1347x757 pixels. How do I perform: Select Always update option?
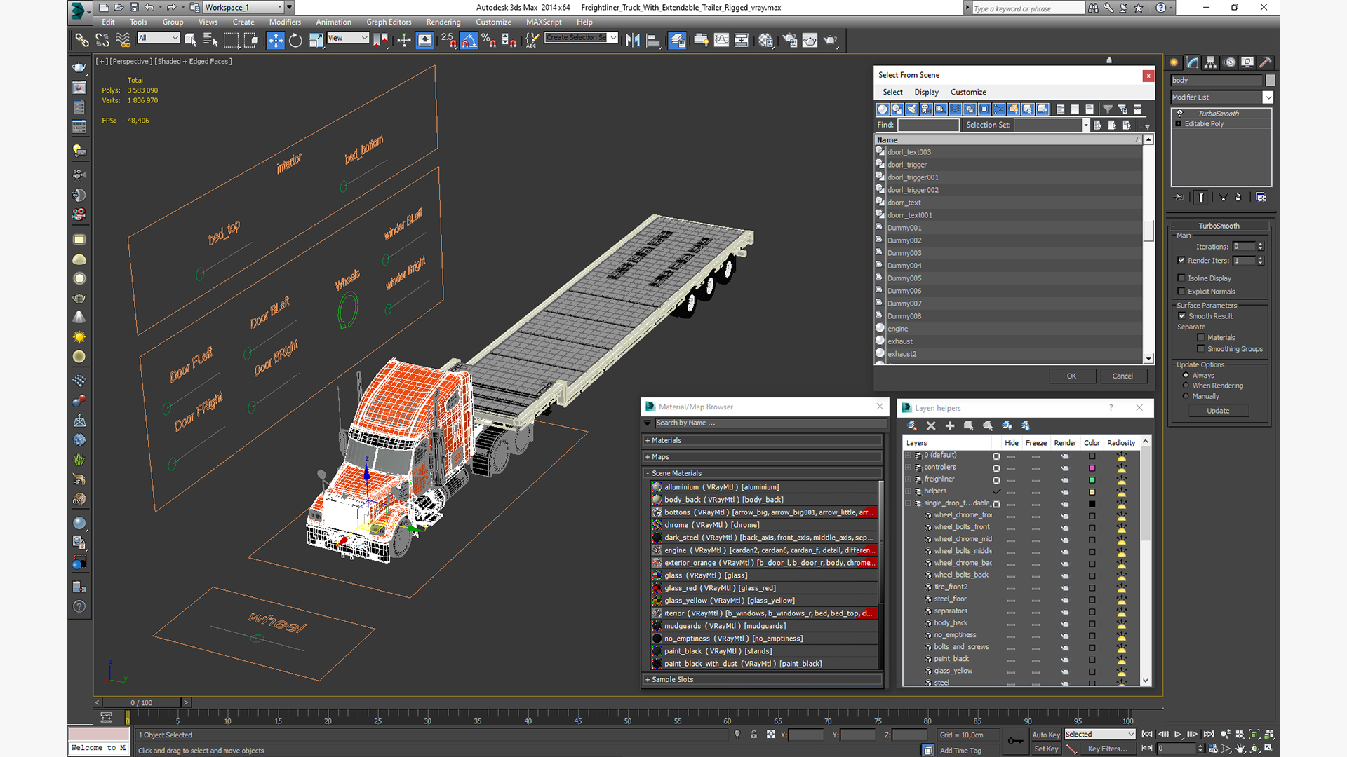(1186, 375)
